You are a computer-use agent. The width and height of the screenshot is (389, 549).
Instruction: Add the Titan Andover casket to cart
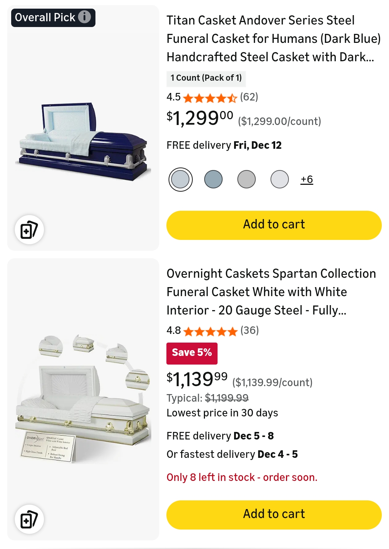click(x=274, y=225)
